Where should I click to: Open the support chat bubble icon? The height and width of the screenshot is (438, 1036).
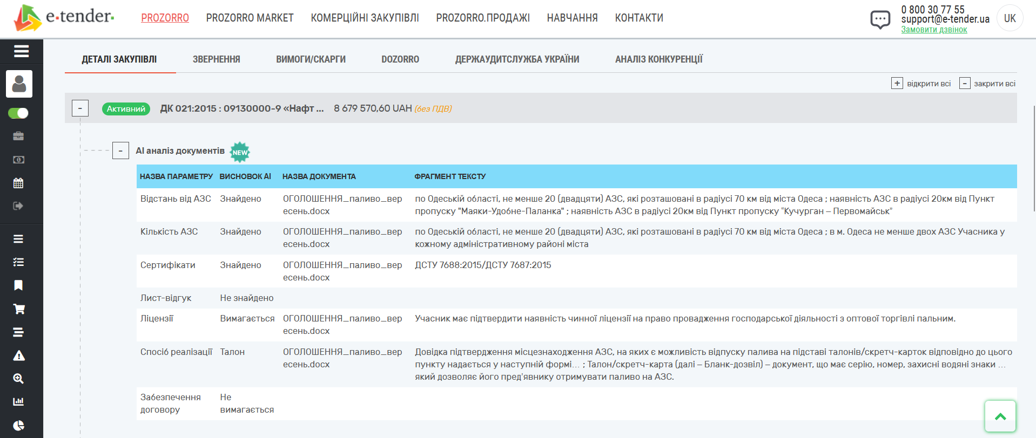(880, 19)
